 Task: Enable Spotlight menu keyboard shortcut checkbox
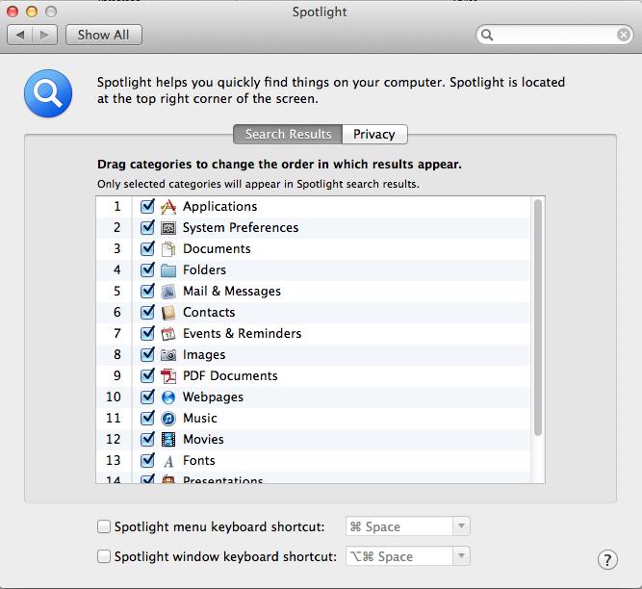coord(104,526)
